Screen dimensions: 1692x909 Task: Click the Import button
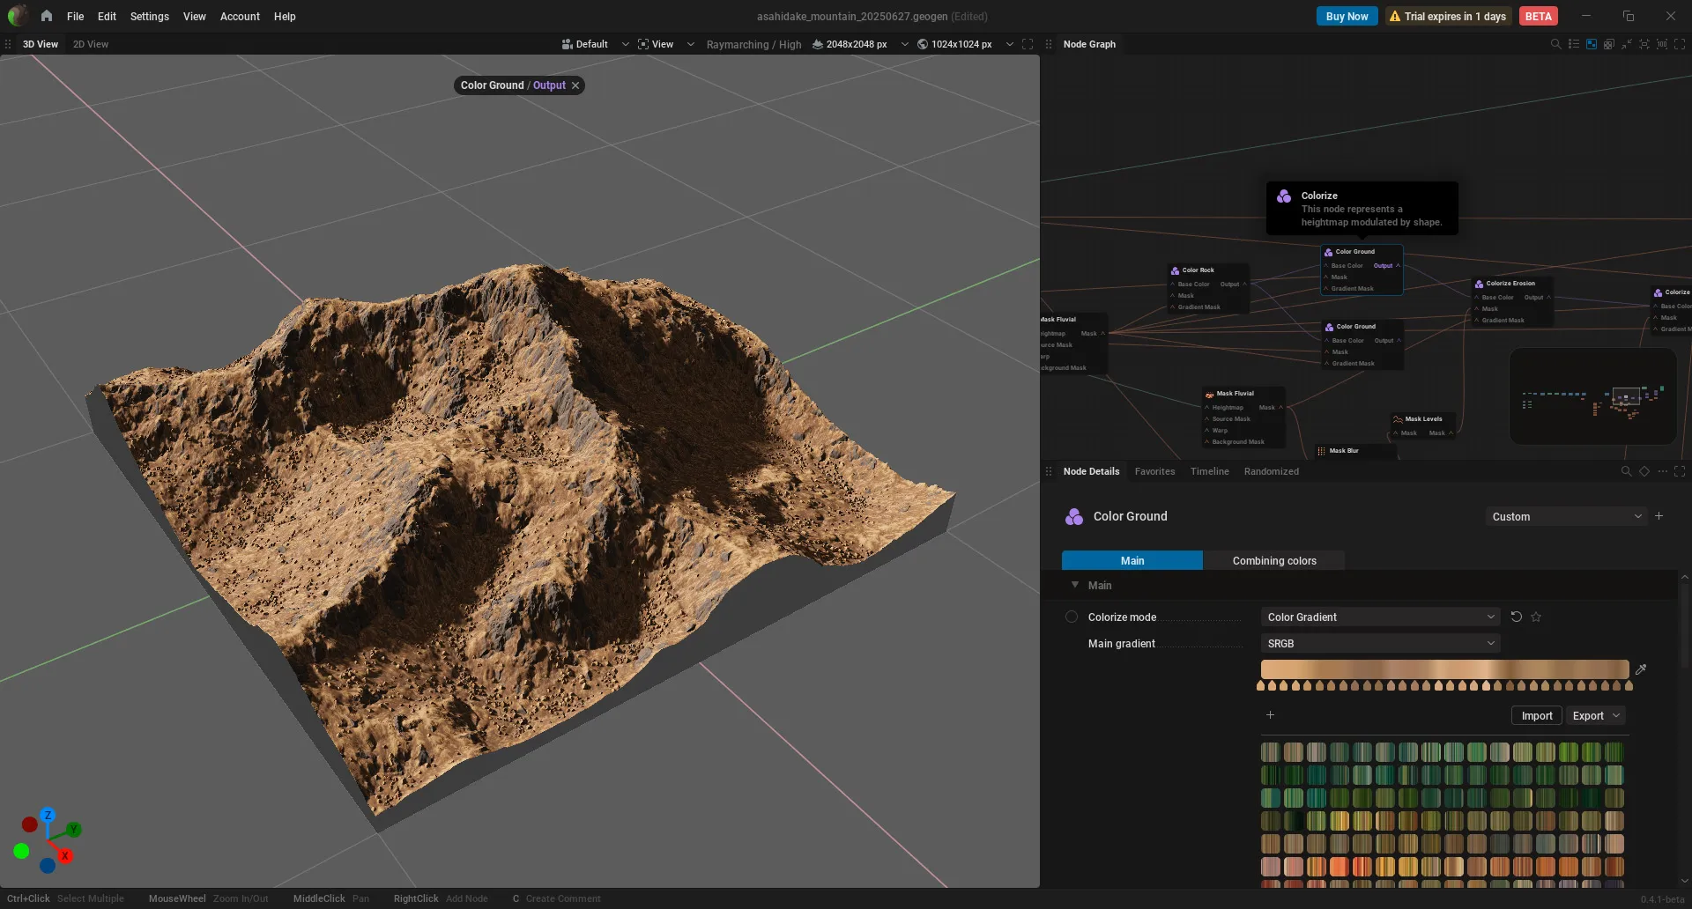point(1537,715)
